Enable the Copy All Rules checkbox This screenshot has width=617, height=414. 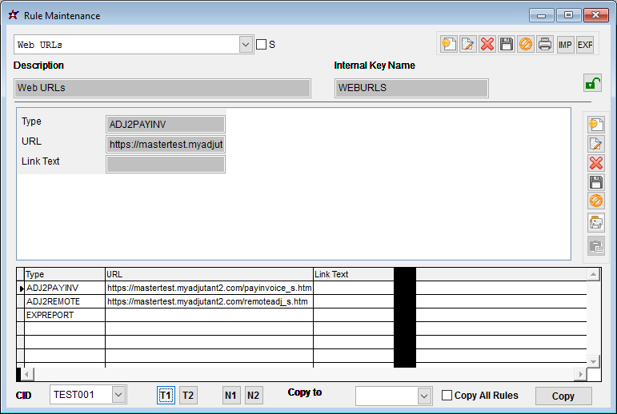[447, 396]
